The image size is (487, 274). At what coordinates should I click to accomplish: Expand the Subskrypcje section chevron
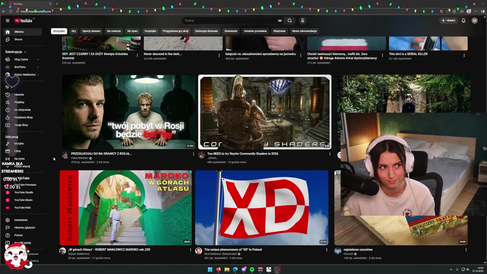[x=25, y=52]
